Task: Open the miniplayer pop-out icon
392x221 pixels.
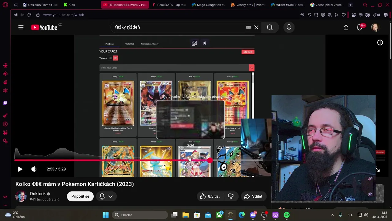Action: tap(194, 43)
